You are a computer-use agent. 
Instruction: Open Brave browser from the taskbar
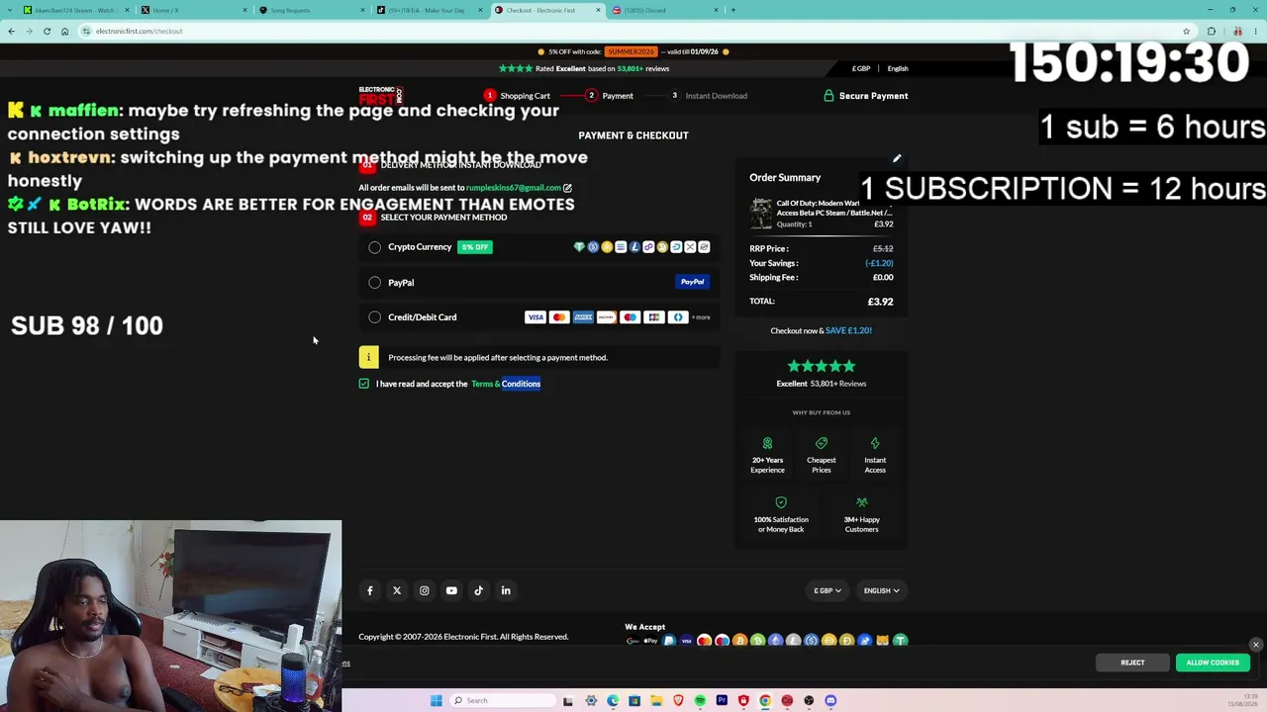678,701
